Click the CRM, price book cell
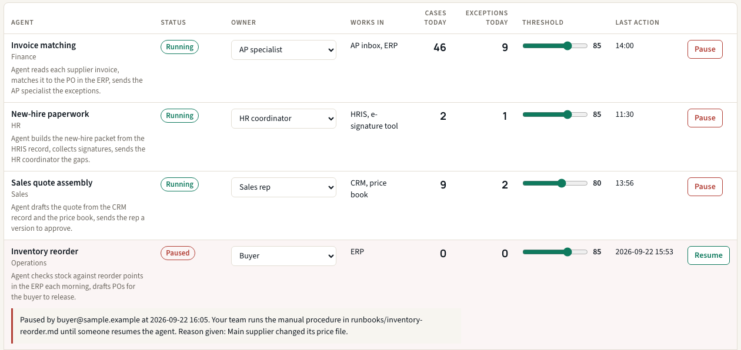 point(368,189)
